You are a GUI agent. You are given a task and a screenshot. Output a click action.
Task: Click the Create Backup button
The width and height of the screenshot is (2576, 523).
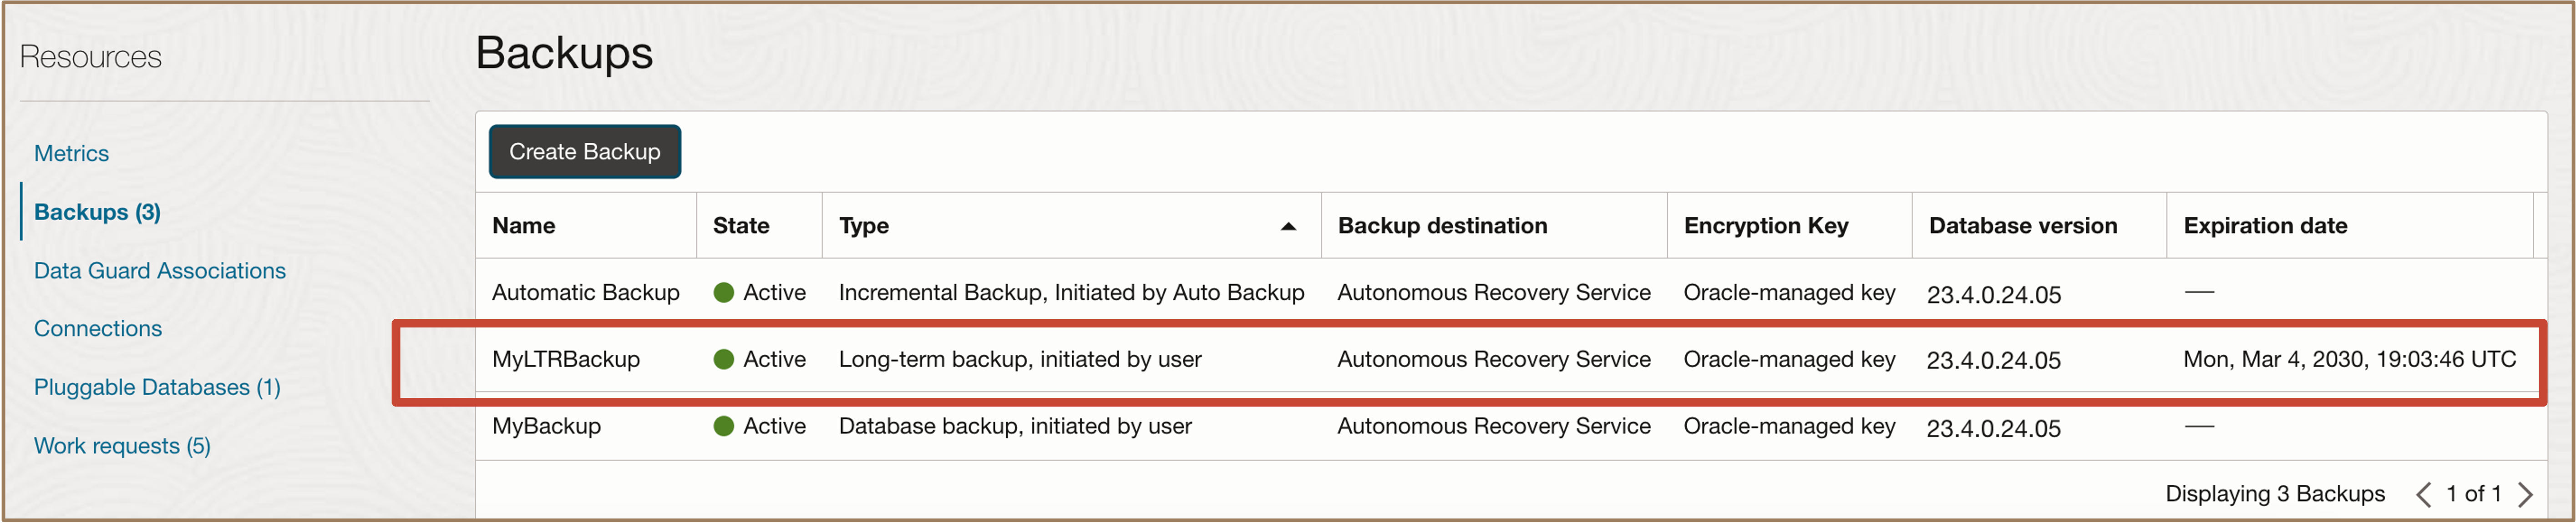[x=584, y=152]
